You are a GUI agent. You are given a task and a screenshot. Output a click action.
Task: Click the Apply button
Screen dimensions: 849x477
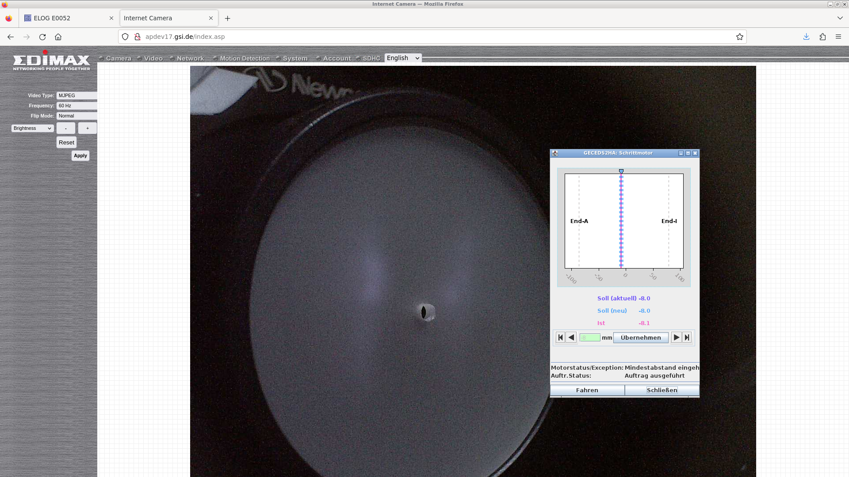click(80, 155)
